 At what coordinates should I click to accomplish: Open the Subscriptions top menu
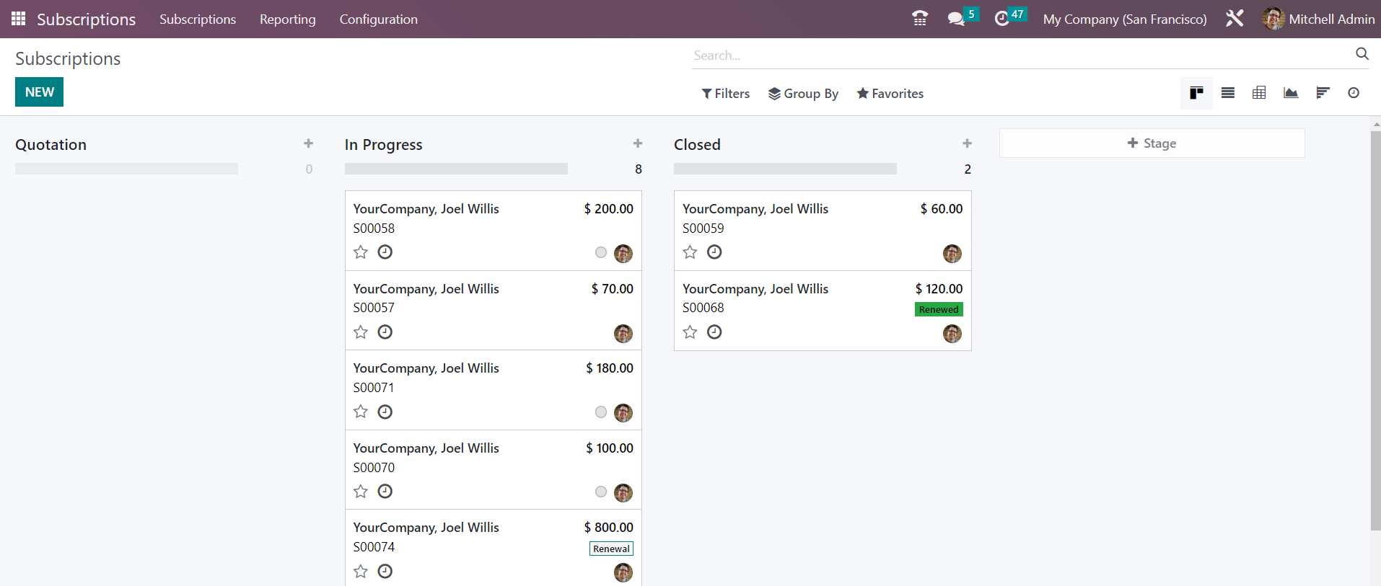[x=198, y=19]
